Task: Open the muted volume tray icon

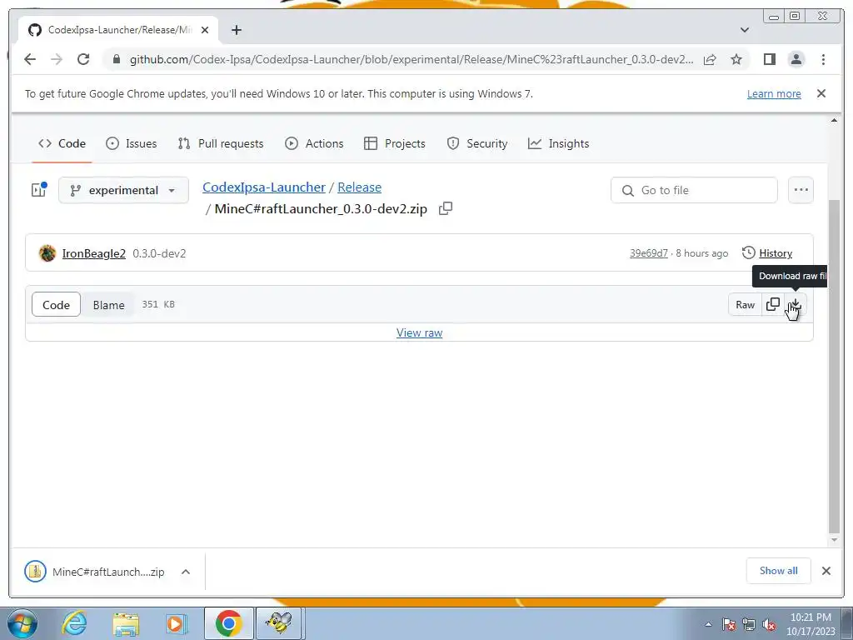Action: (x=769, y=624)
